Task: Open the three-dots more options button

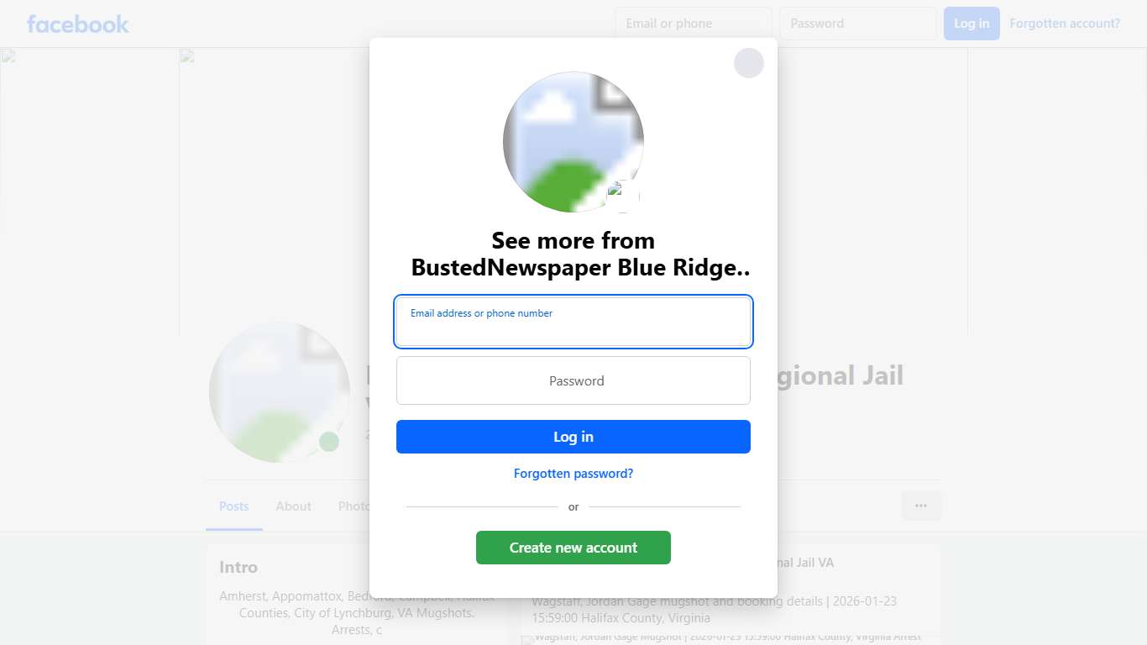Action: 921,506
